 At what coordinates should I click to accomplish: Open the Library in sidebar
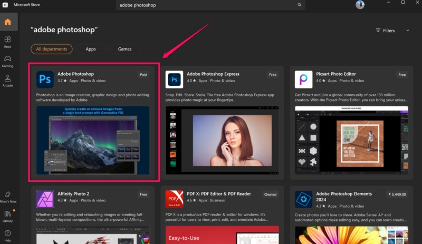tap(8, 216)
